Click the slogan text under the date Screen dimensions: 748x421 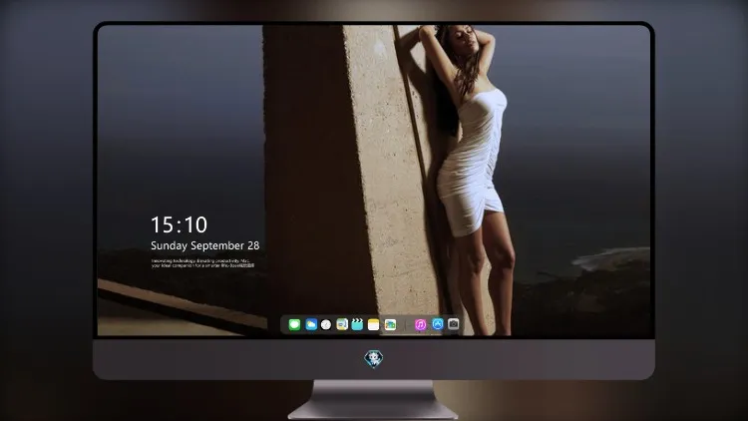[x=202, y=263]
